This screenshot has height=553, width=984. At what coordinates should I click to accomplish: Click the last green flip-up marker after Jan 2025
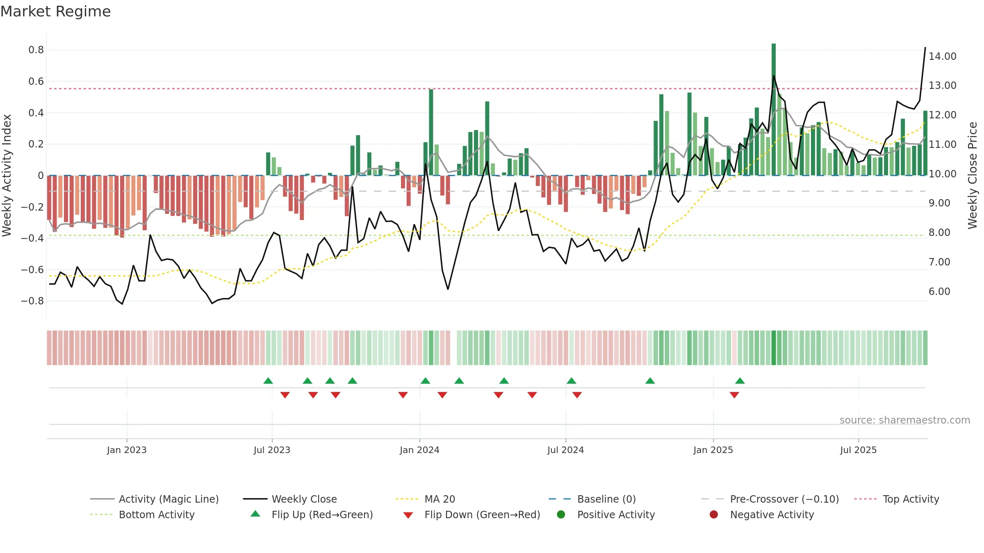pyautogui.click(x=740, y=381)
